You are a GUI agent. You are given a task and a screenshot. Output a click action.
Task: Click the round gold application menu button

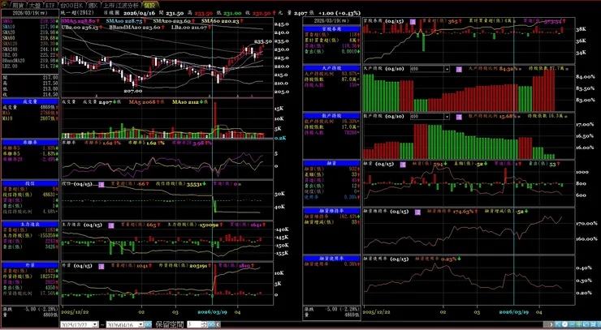pyautogui.click(x=4, y=4)
